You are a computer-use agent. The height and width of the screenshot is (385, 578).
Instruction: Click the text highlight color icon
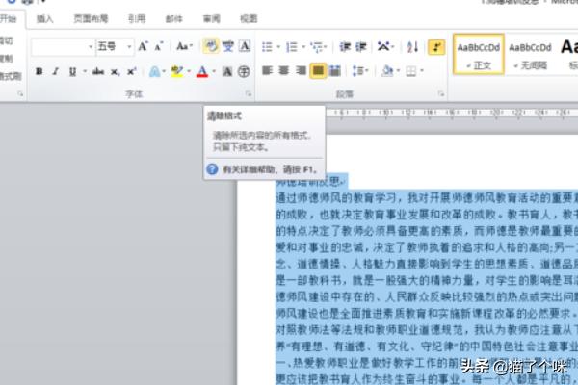coord(177,71)
